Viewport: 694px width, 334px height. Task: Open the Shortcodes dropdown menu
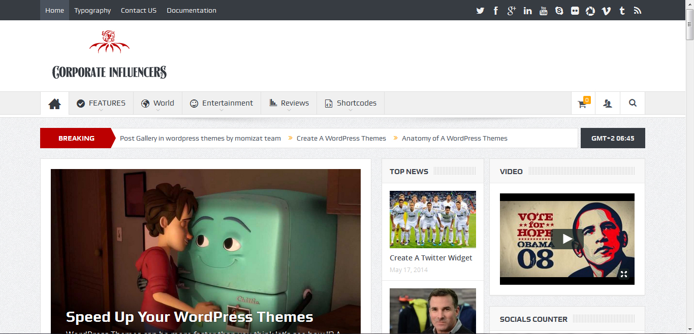(x=351, y=103)
